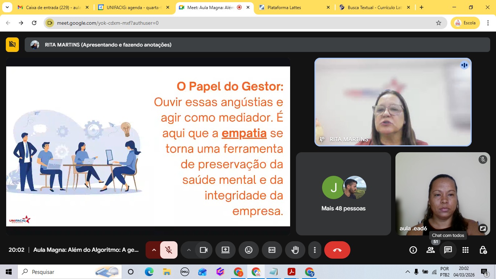496x279 pixels.
Task: Open the more options three-dot menu
Action: point(314,250)
